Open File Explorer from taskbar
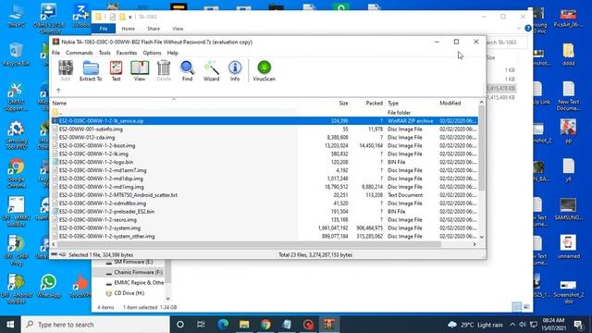The image size is (592, 333). pyautogui.click(x=244, y=325)
